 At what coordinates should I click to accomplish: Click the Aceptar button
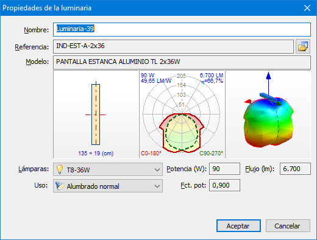[x=238, y=225]
